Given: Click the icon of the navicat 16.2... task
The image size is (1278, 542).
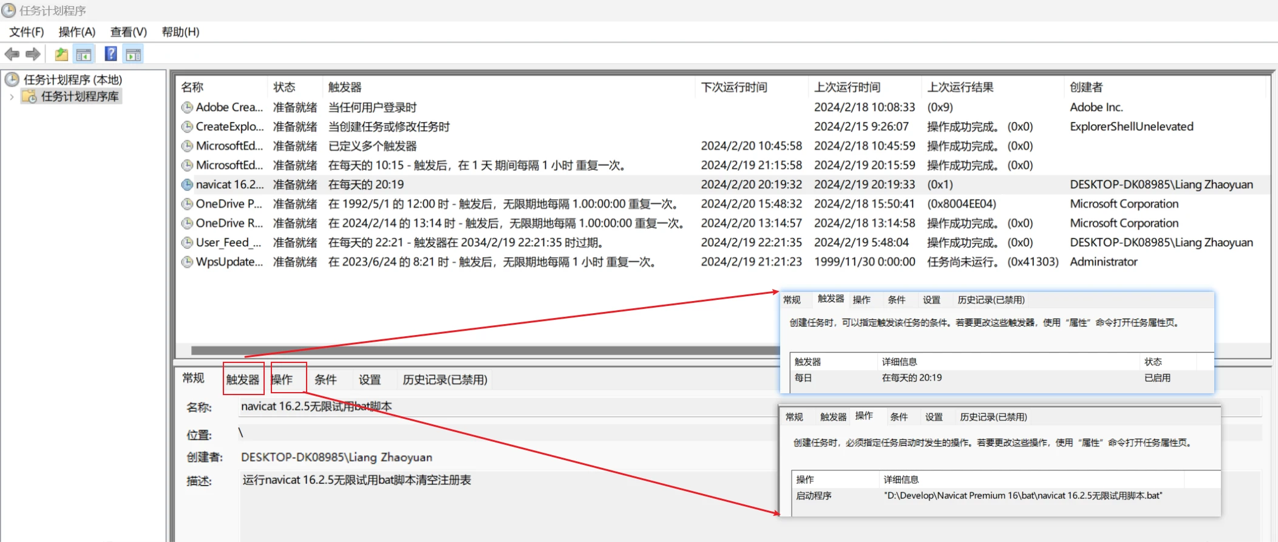Looking at the screenshot, I should (x=187, y=185).
